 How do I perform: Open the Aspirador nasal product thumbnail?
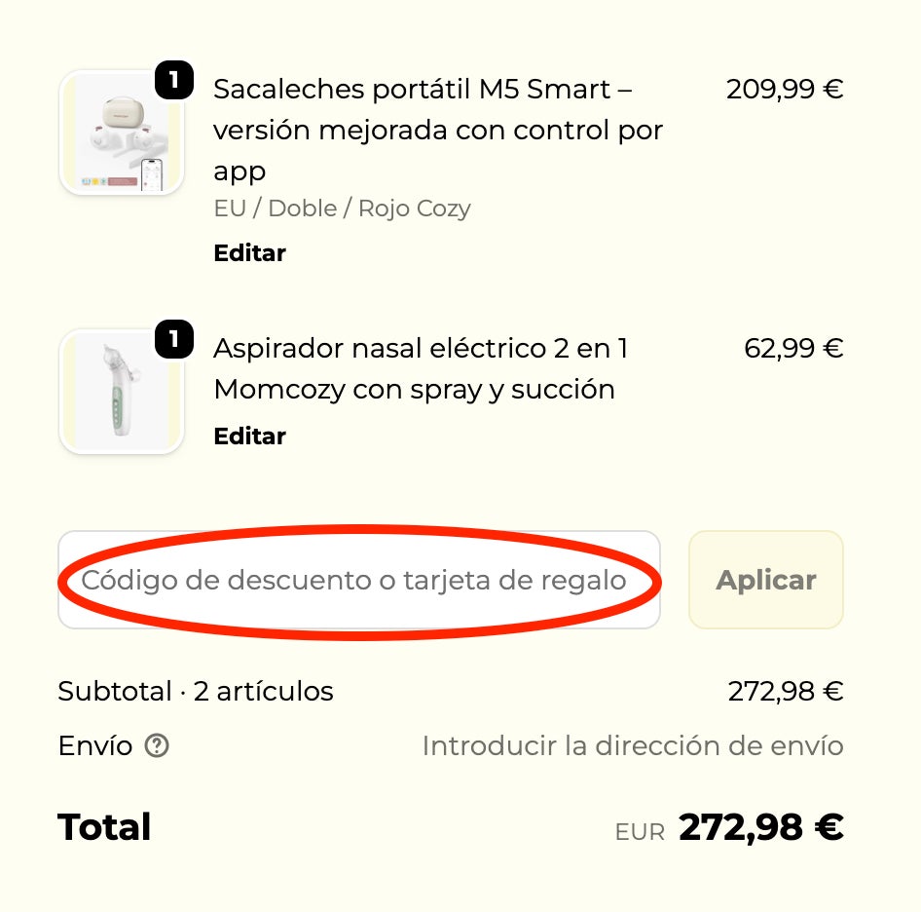[122, 392]
